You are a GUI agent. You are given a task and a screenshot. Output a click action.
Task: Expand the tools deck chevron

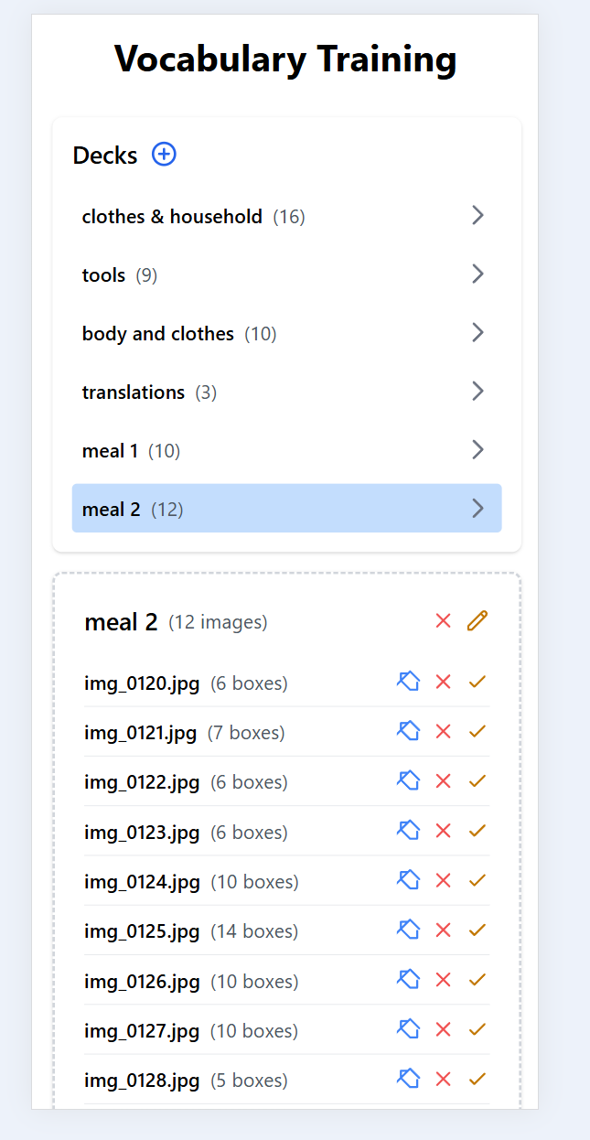(477, 274)
